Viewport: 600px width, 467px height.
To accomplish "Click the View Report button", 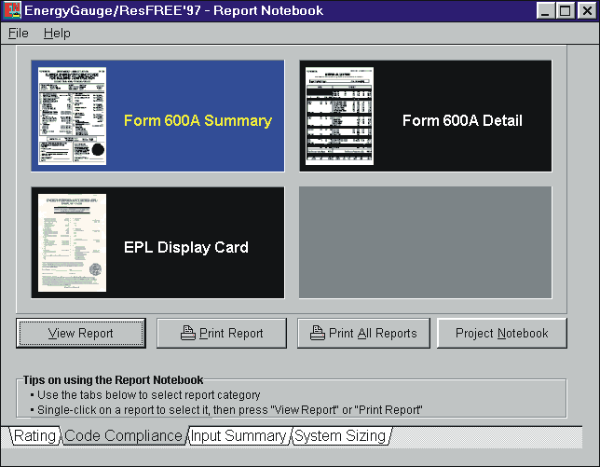I will point(81,333).
